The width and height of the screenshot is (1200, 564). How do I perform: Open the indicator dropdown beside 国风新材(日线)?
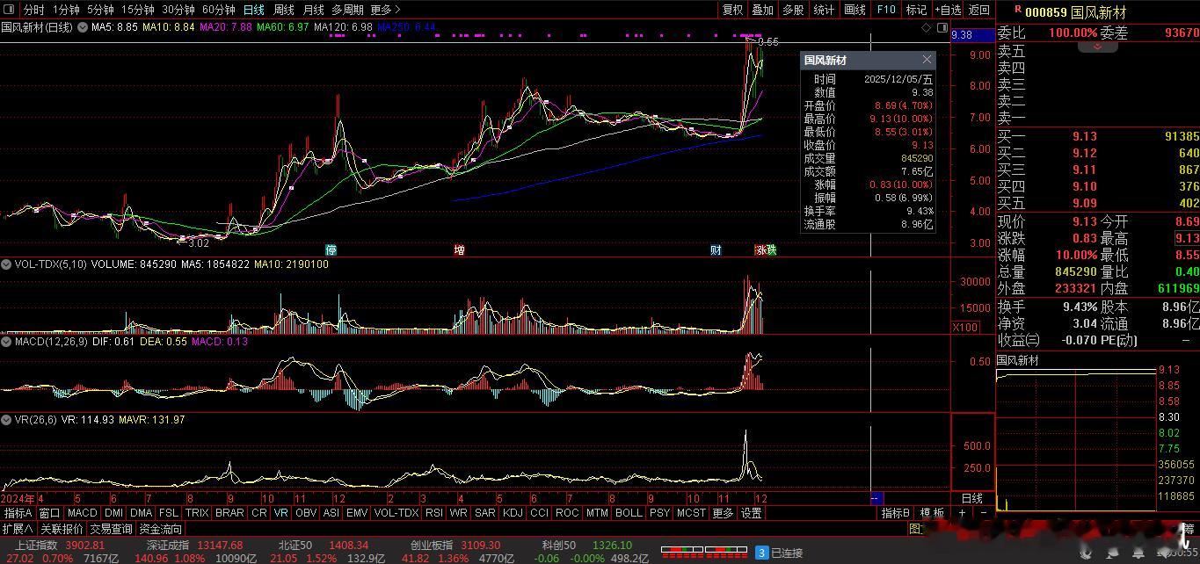pyautogui.click(x=83, y=27)
